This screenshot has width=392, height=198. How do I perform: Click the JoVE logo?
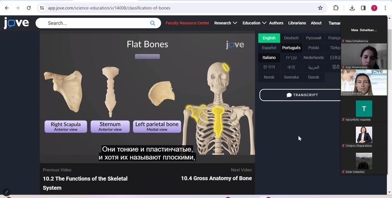pyautogui.click(x=16, y=23)
